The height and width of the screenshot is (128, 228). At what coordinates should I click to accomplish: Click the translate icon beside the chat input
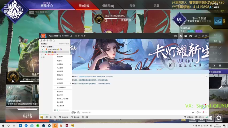[x=78, y=112]
